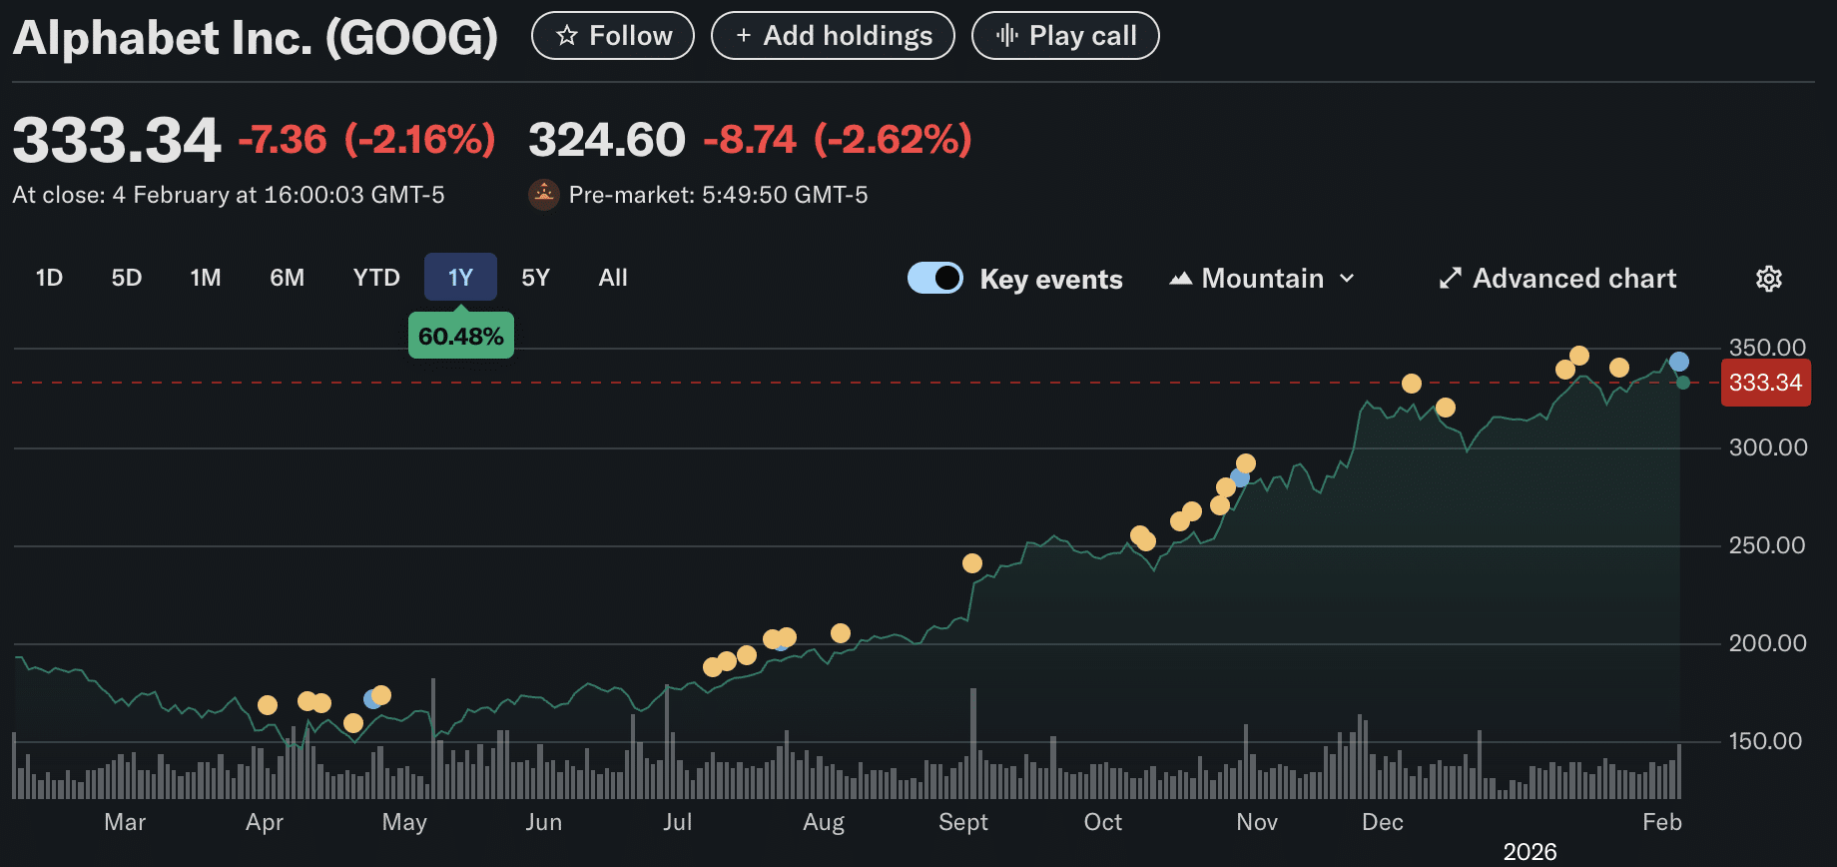Switch to the 1M range
1837x867 pixels.
(206, 278)
